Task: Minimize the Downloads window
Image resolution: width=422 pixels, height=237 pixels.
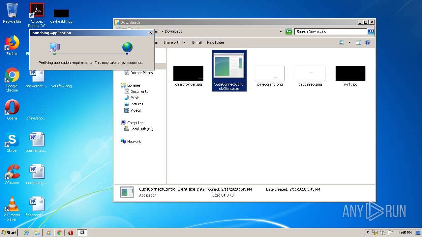Action: point(360,22)
